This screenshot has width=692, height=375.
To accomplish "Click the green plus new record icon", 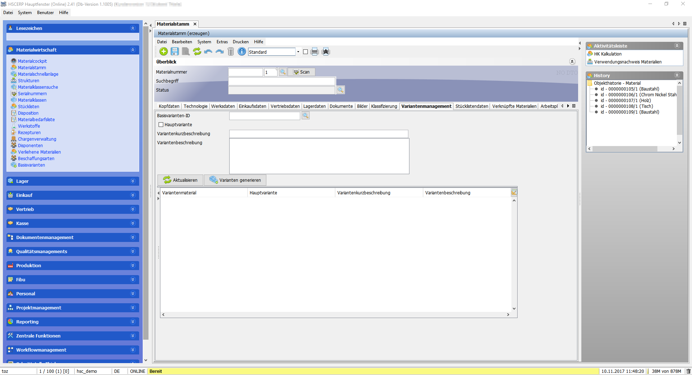I will point(163,52).
